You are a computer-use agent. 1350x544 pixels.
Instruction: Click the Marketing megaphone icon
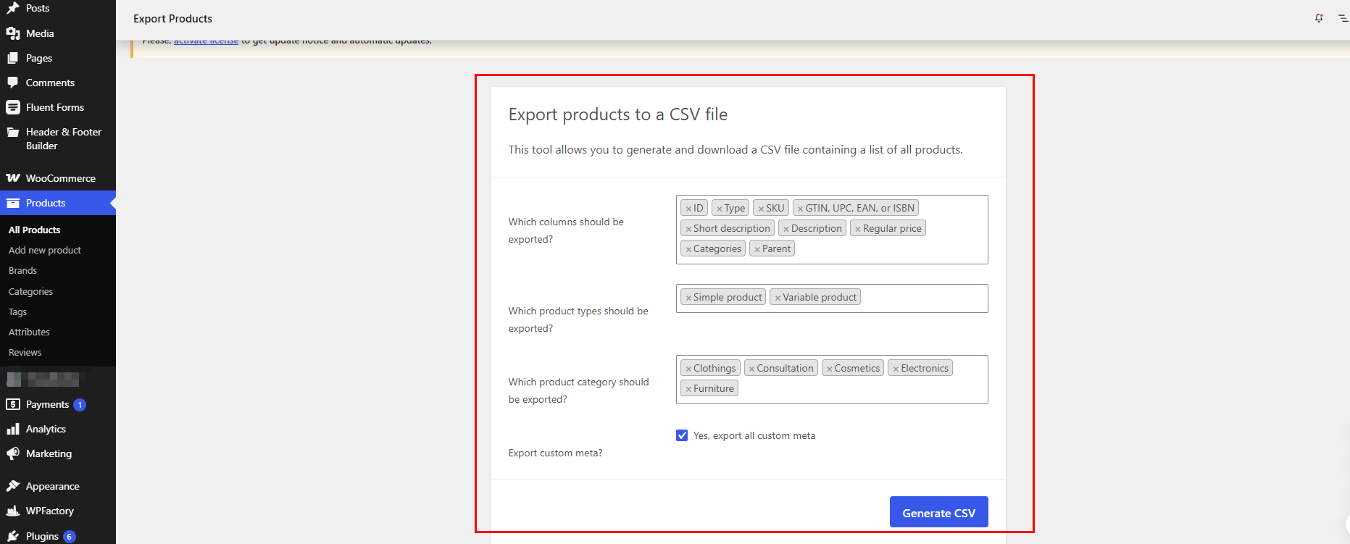(13, 453)
